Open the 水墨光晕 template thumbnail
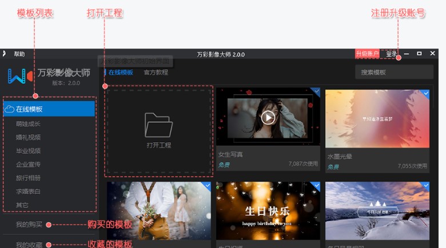Image resolution: width=446 pixels, height=248 pixels. click(x=377, y=119)
